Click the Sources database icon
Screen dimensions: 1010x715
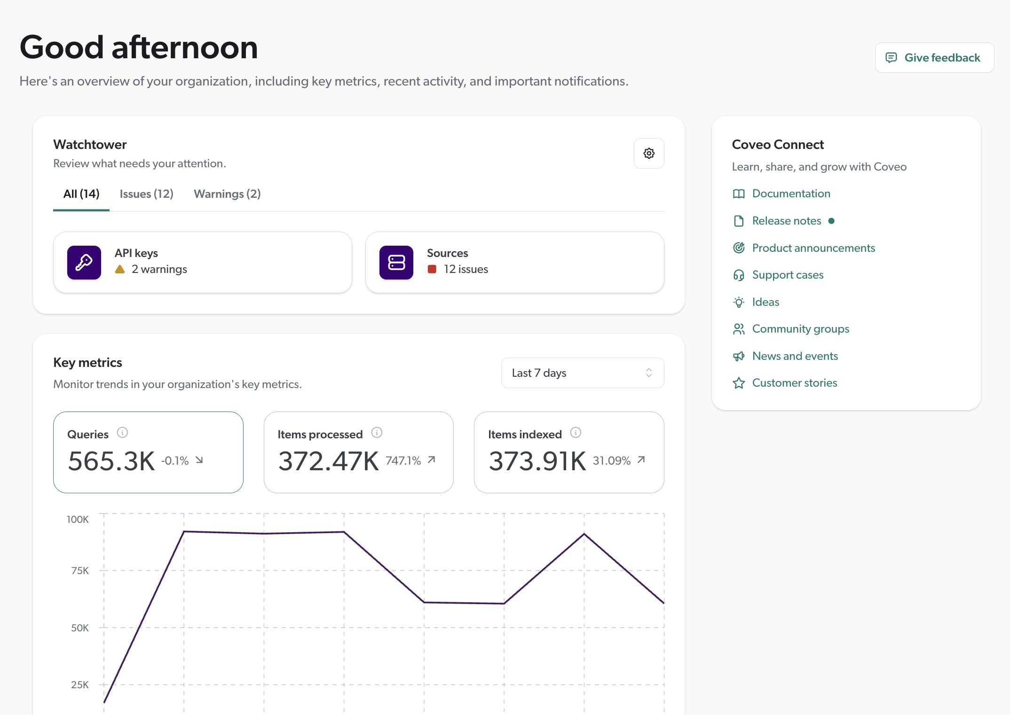point(396,262)
